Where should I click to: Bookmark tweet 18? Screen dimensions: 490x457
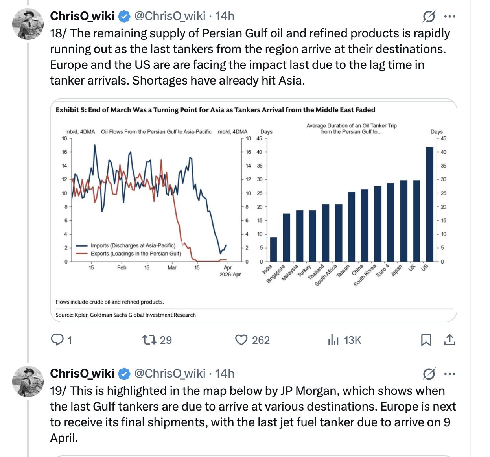pyautogui.click(x=426, y=340)
